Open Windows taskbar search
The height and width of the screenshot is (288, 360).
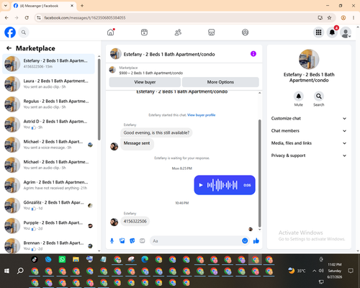tap(20, 271)
